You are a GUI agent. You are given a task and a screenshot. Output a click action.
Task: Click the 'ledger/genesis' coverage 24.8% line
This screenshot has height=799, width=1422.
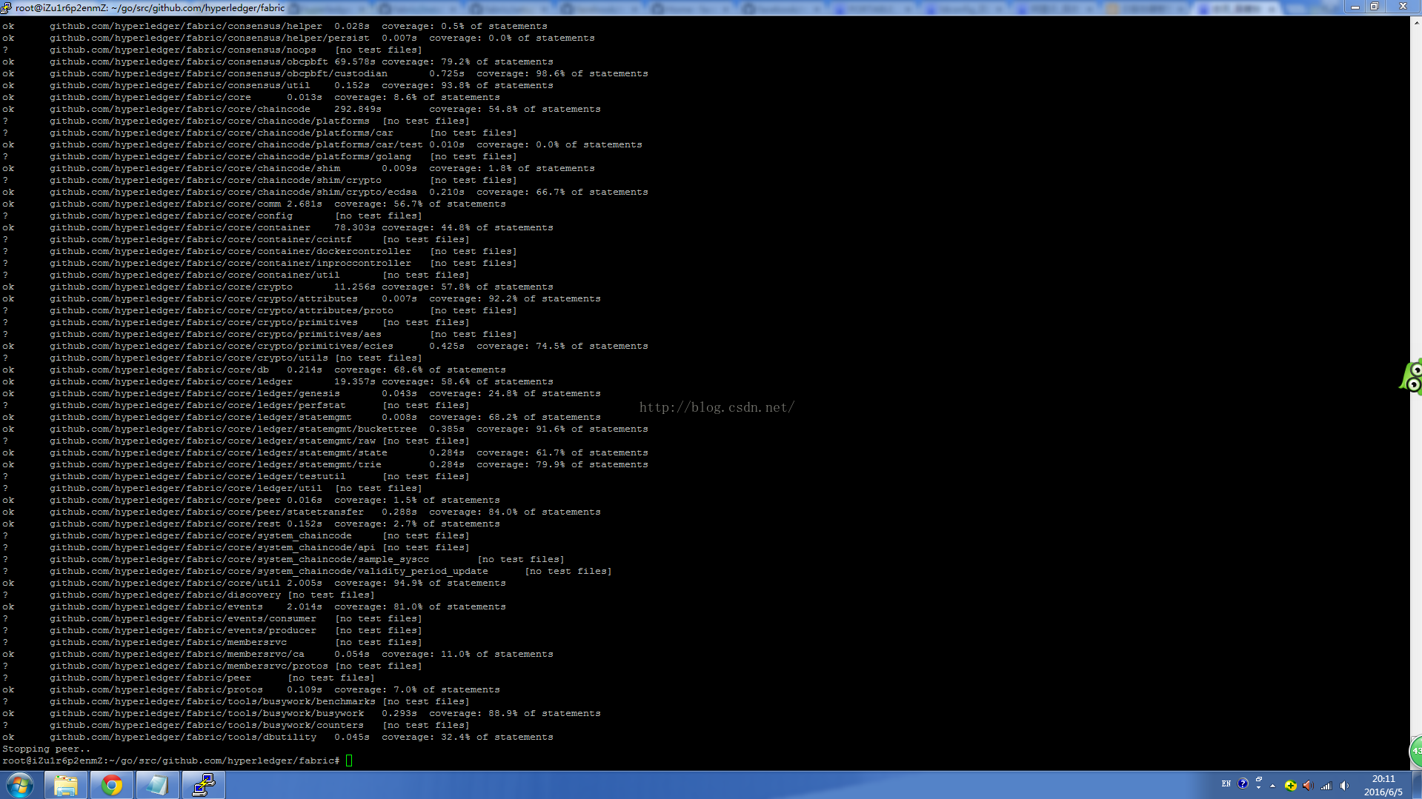coord(302,393)
